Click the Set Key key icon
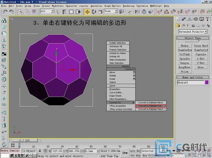The image size is (212, 158). 125,153
